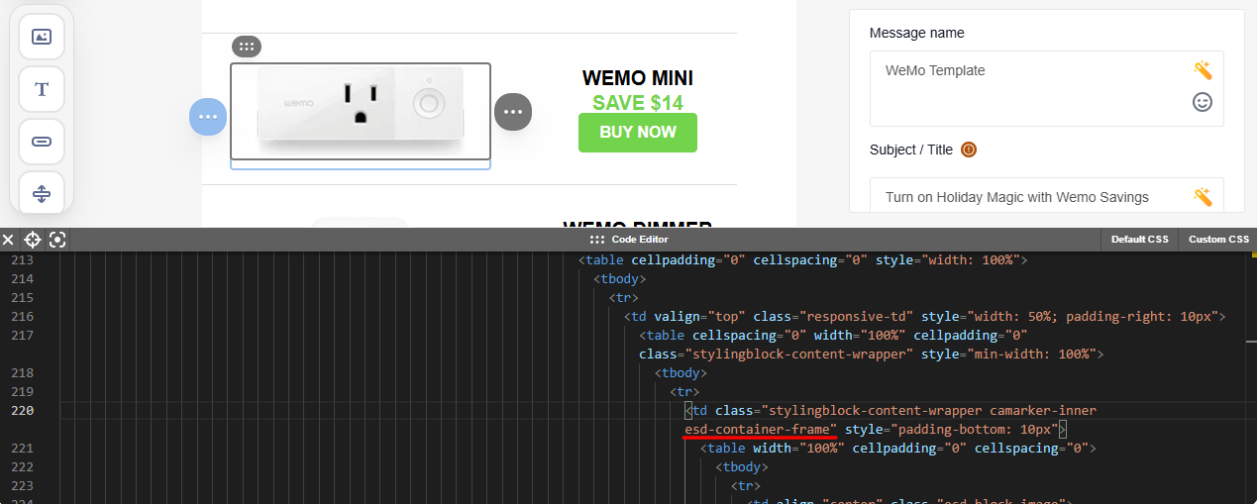The height and width of the screenshot is (504, 1257).
Task: Click the <tr> tag on line 223
Action: point(746,485)
